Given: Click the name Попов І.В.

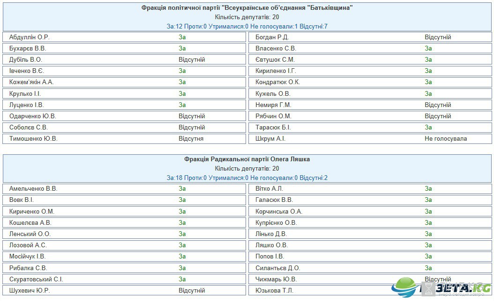Looking at the screenshot, I should coord(270,257).
